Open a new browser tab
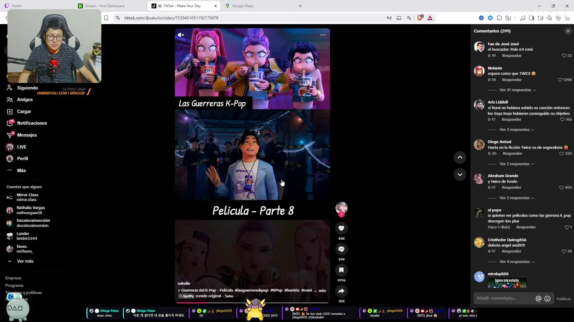Image resolution: width=574 pixels, height=322 pixels. point(300,6)
